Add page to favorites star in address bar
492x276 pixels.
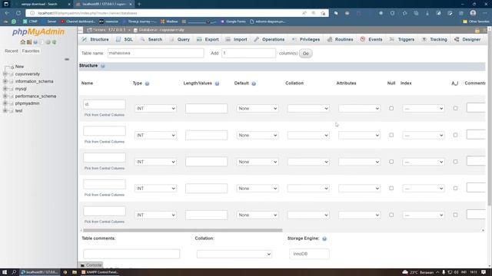tap(323, 13)
